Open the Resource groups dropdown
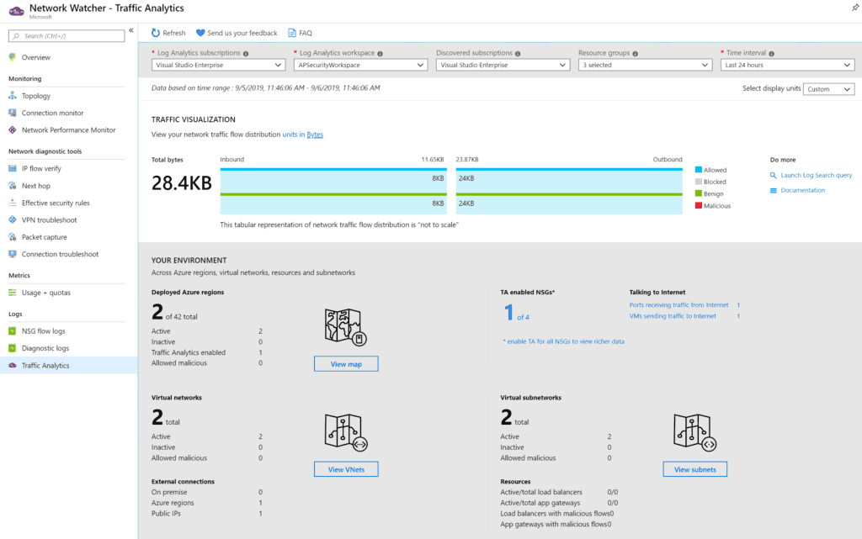This screenshot has height=539, width=862. click(646, 65)
